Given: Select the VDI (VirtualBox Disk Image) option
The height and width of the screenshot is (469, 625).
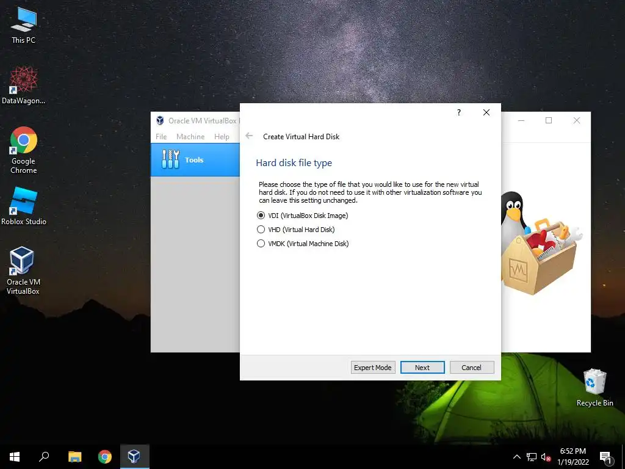Looking at the screenshot, I should (303, 216).
